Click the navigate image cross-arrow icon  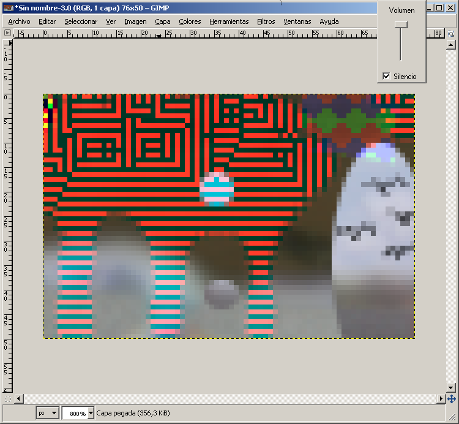coord(451,399)
